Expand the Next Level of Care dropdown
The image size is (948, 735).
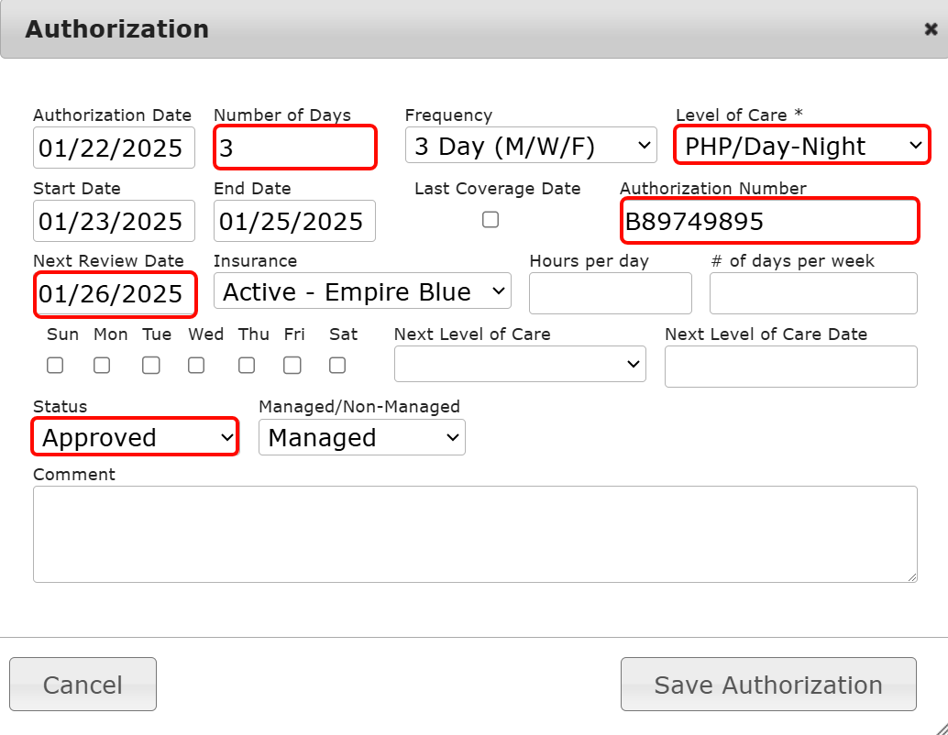[x=520, y=365]
